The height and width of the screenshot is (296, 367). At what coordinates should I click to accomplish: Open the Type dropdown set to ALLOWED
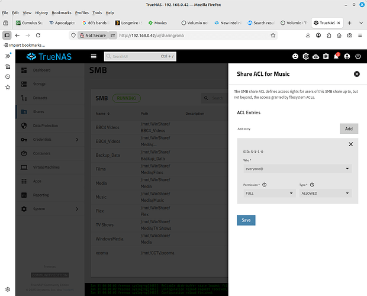coord(326,193)
